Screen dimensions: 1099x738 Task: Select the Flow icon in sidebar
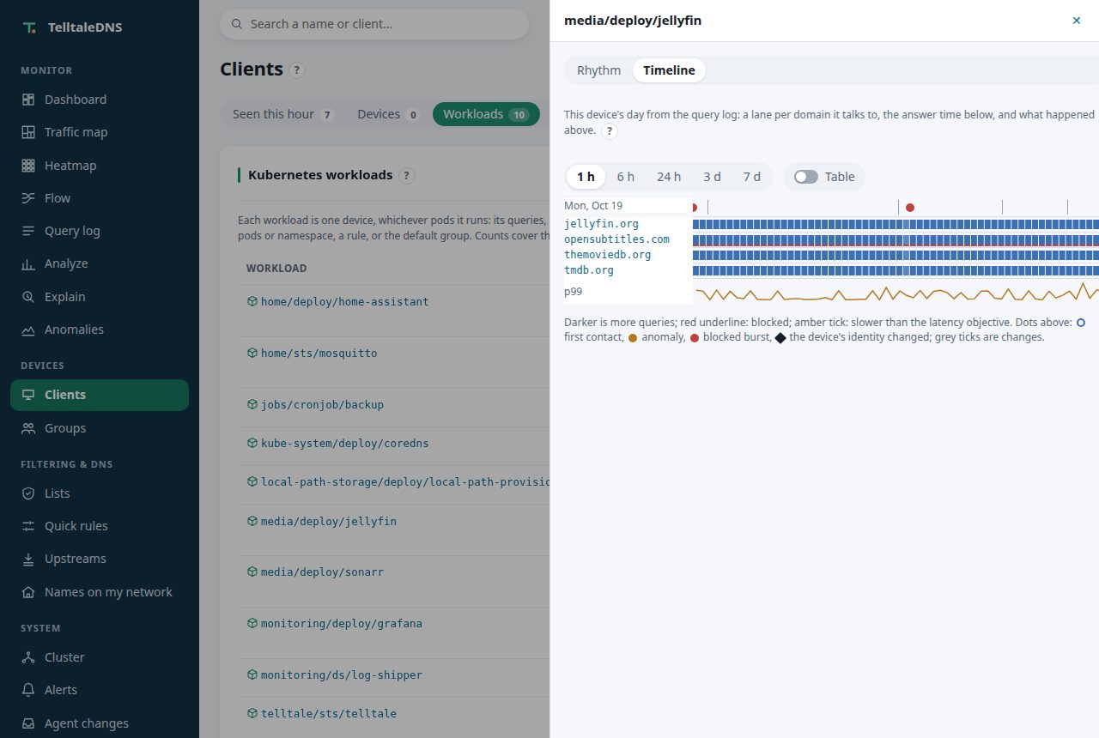click(28, 198)
